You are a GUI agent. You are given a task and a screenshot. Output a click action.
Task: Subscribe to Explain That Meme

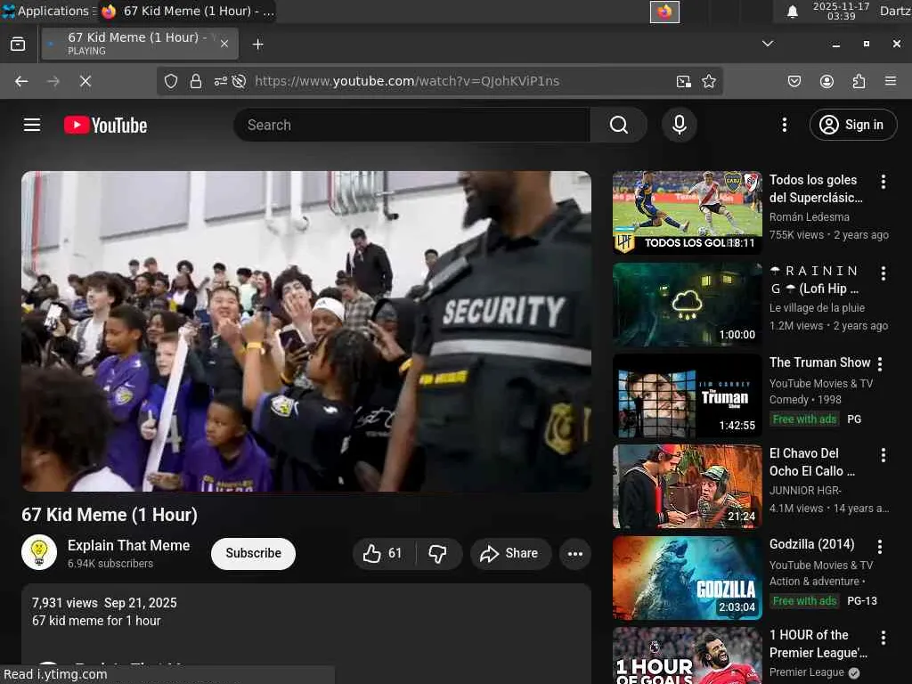coord(253,553)
